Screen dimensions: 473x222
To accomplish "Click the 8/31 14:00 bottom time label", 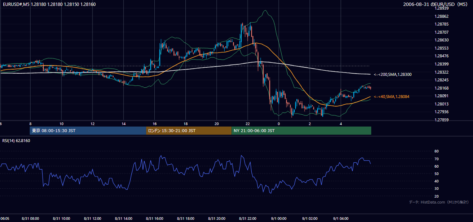I will [124, 219].
